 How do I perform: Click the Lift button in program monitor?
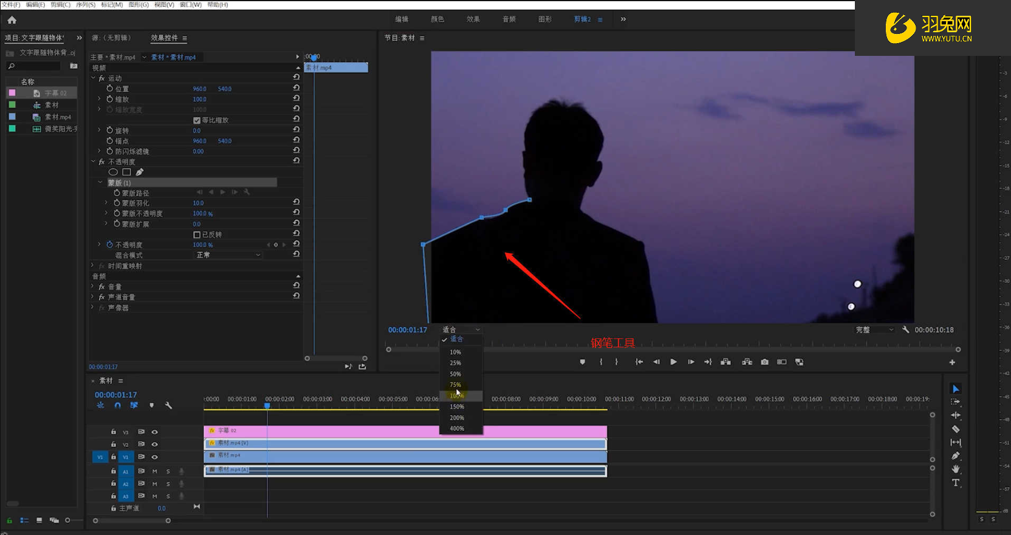tap(725, 362)
